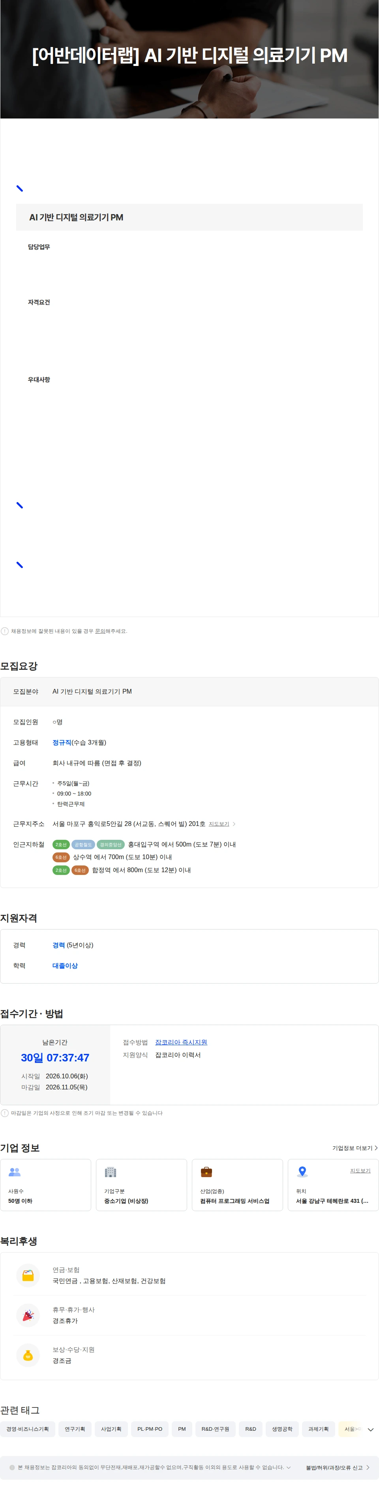
Task: Open the 지도보기 link beside 근무지주소
Action: 219,824
